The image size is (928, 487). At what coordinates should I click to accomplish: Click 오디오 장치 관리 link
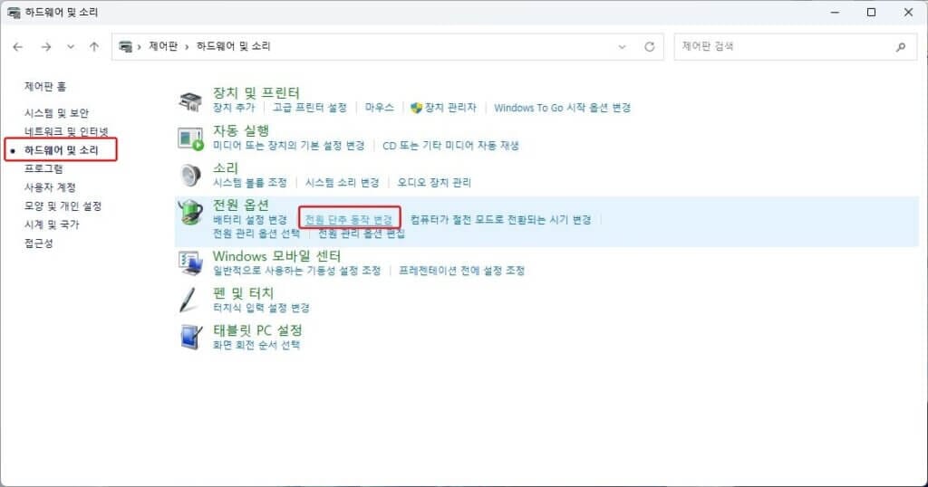pos(434,183)
